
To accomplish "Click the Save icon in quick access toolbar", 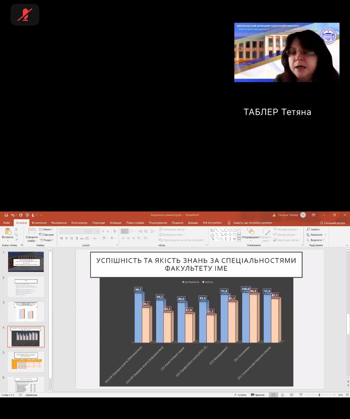I will tap(6, 215).
